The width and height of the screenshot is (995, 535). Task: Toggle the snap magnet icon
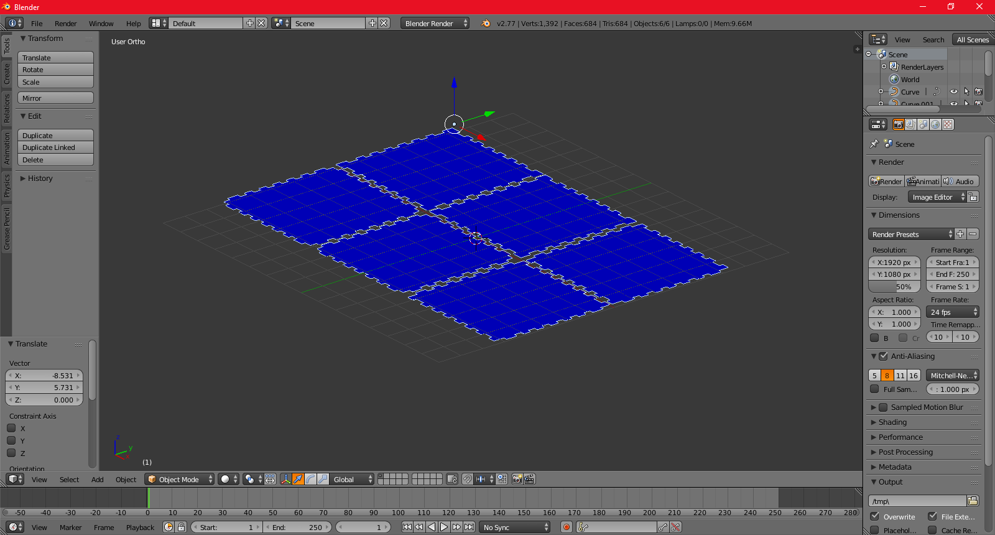coord(468,479)
